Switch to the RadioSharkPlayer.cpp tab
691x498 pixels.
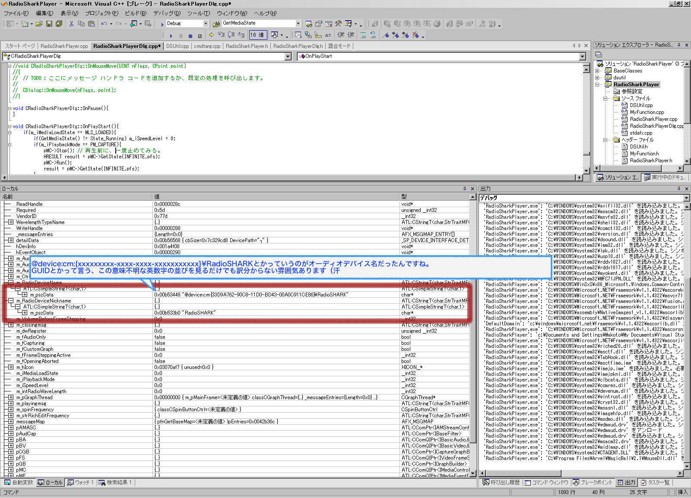pyautogui.click(x=64, y=46)
